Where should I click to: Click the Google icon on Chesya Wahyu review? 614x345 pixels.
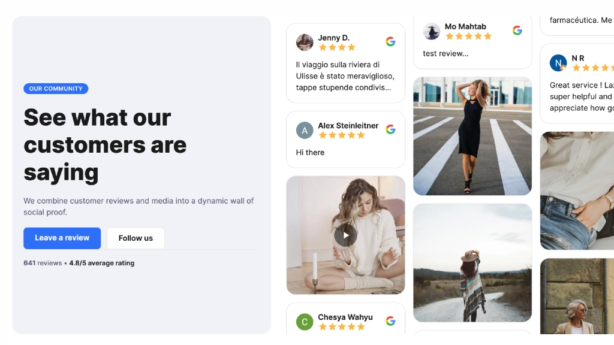[390, 321]
